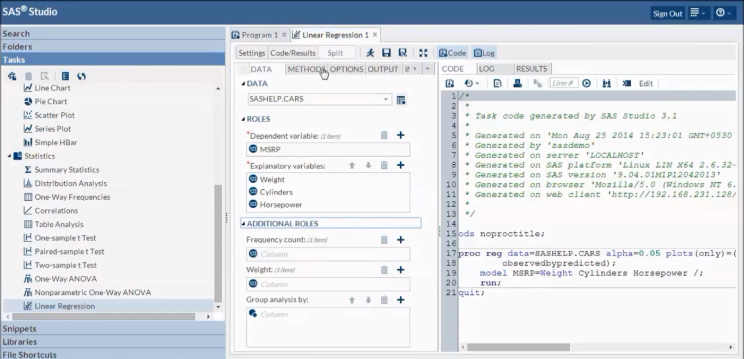Open the OPTIONS tab
744x359 pixels.
point(346,69)
